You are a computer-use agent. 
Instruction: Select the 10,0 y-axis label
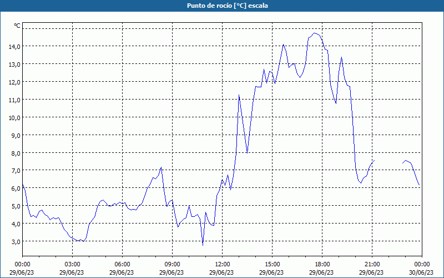(14, 118)
